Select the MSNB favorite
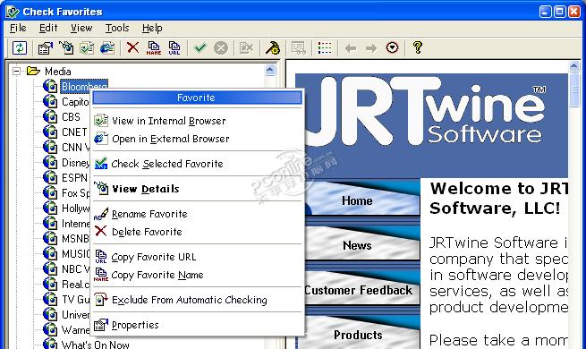 click(x=75, y=238)
